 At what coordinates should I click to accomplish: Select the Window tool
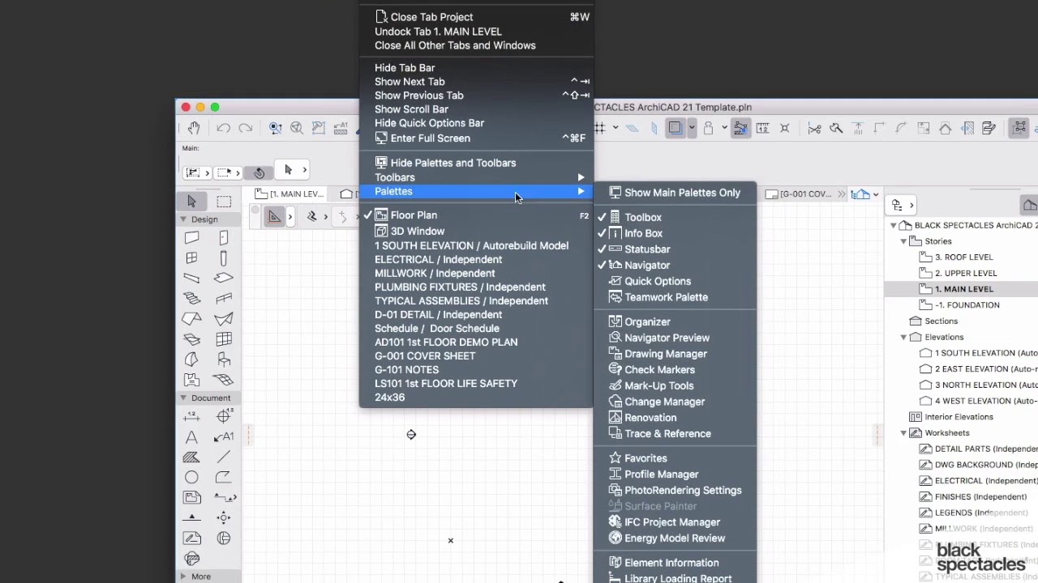click(191, 258)
